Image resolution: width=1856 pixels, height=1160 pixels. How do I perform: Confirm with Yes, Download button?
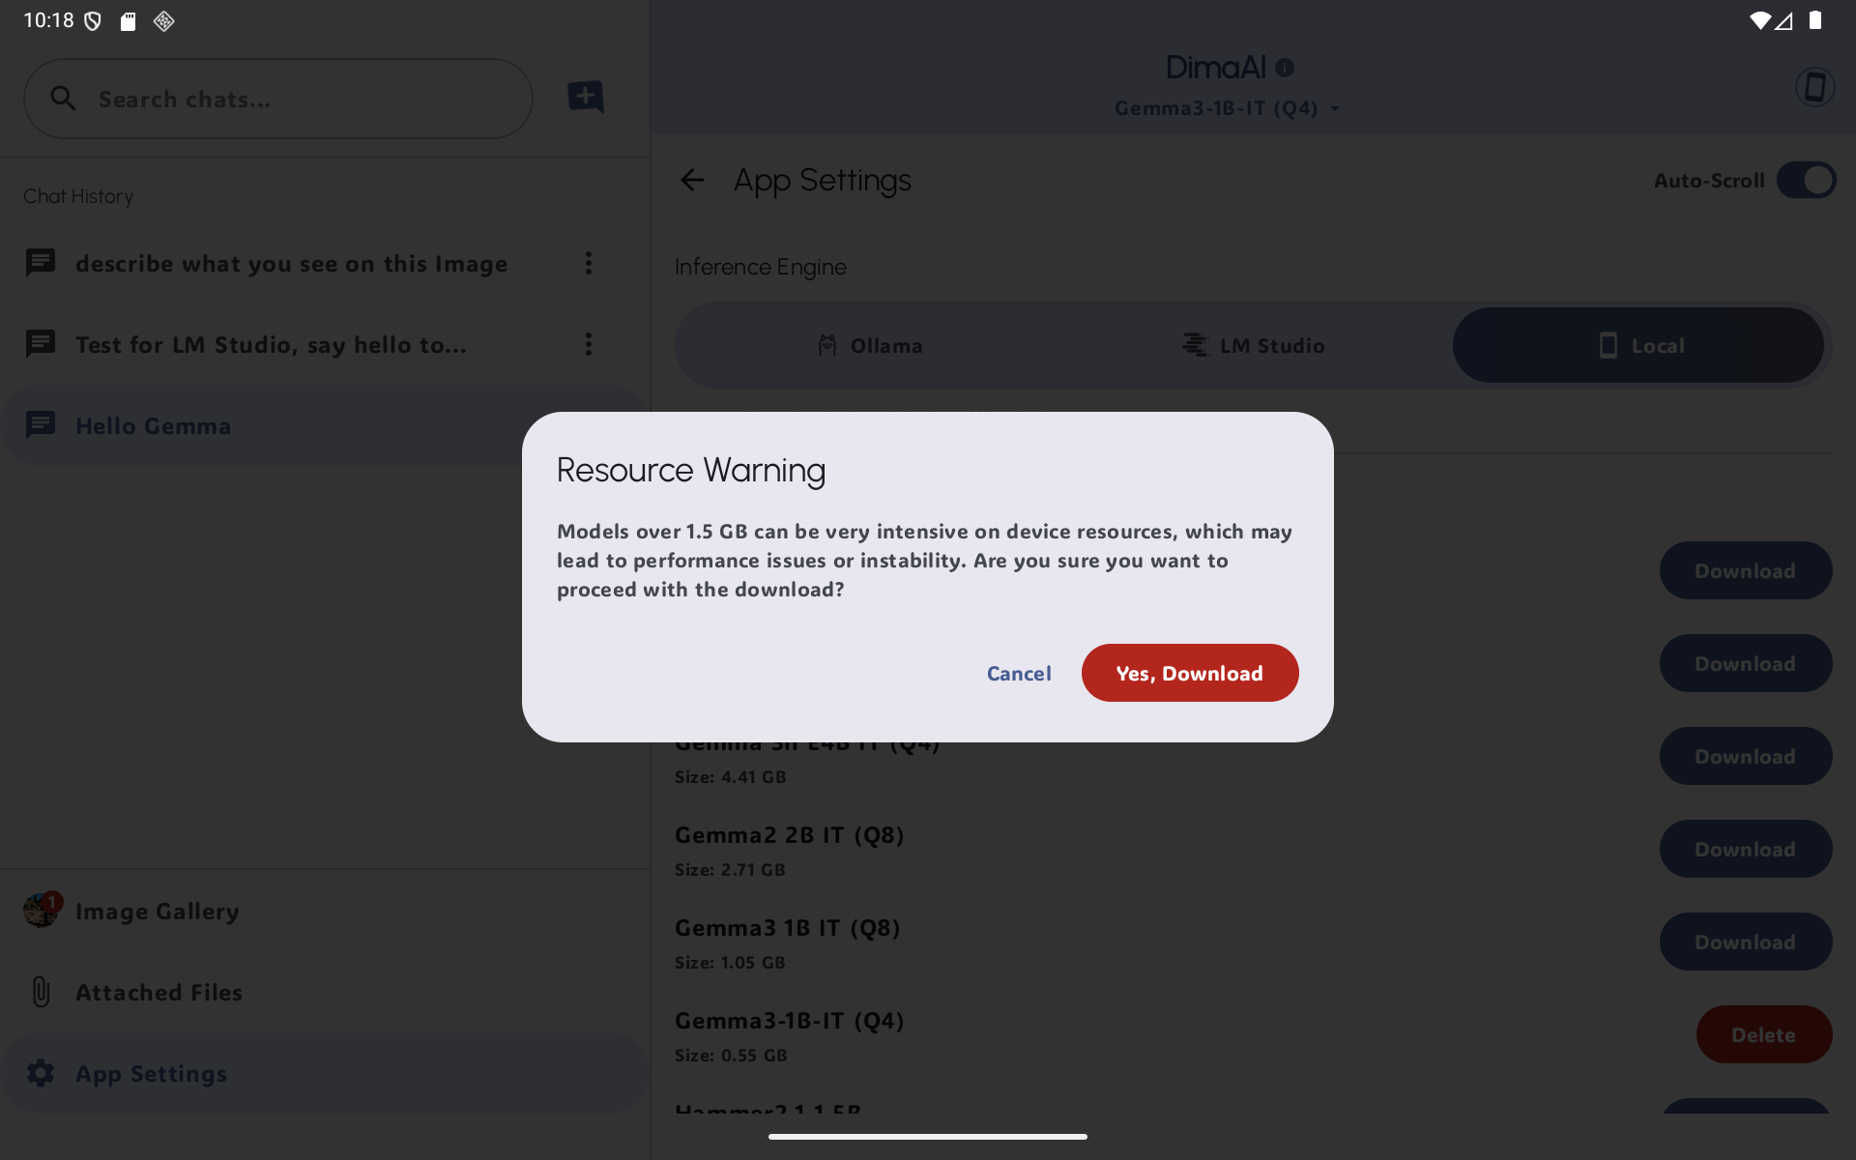[1189, 673]
